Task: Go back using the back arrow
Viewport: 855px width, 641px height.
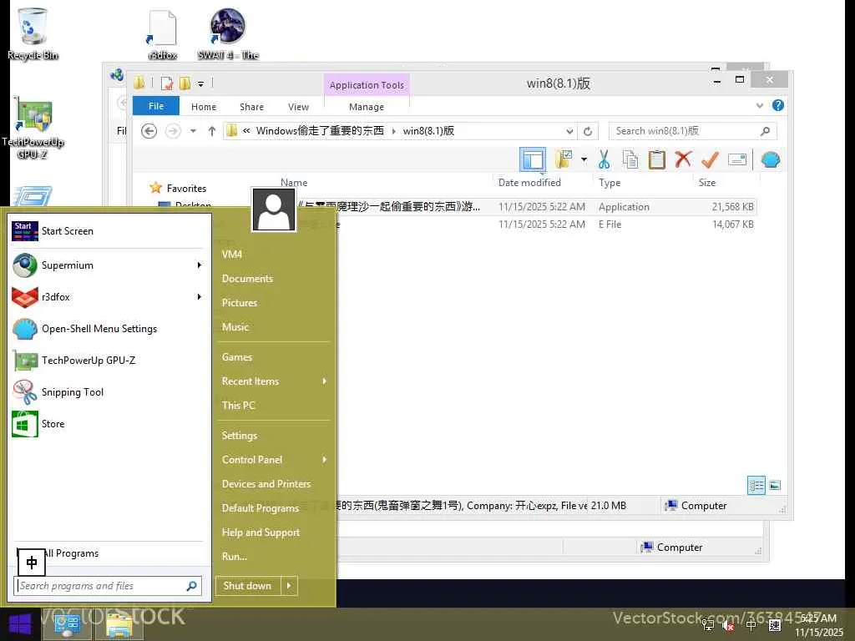Action: tap(149, 131)
